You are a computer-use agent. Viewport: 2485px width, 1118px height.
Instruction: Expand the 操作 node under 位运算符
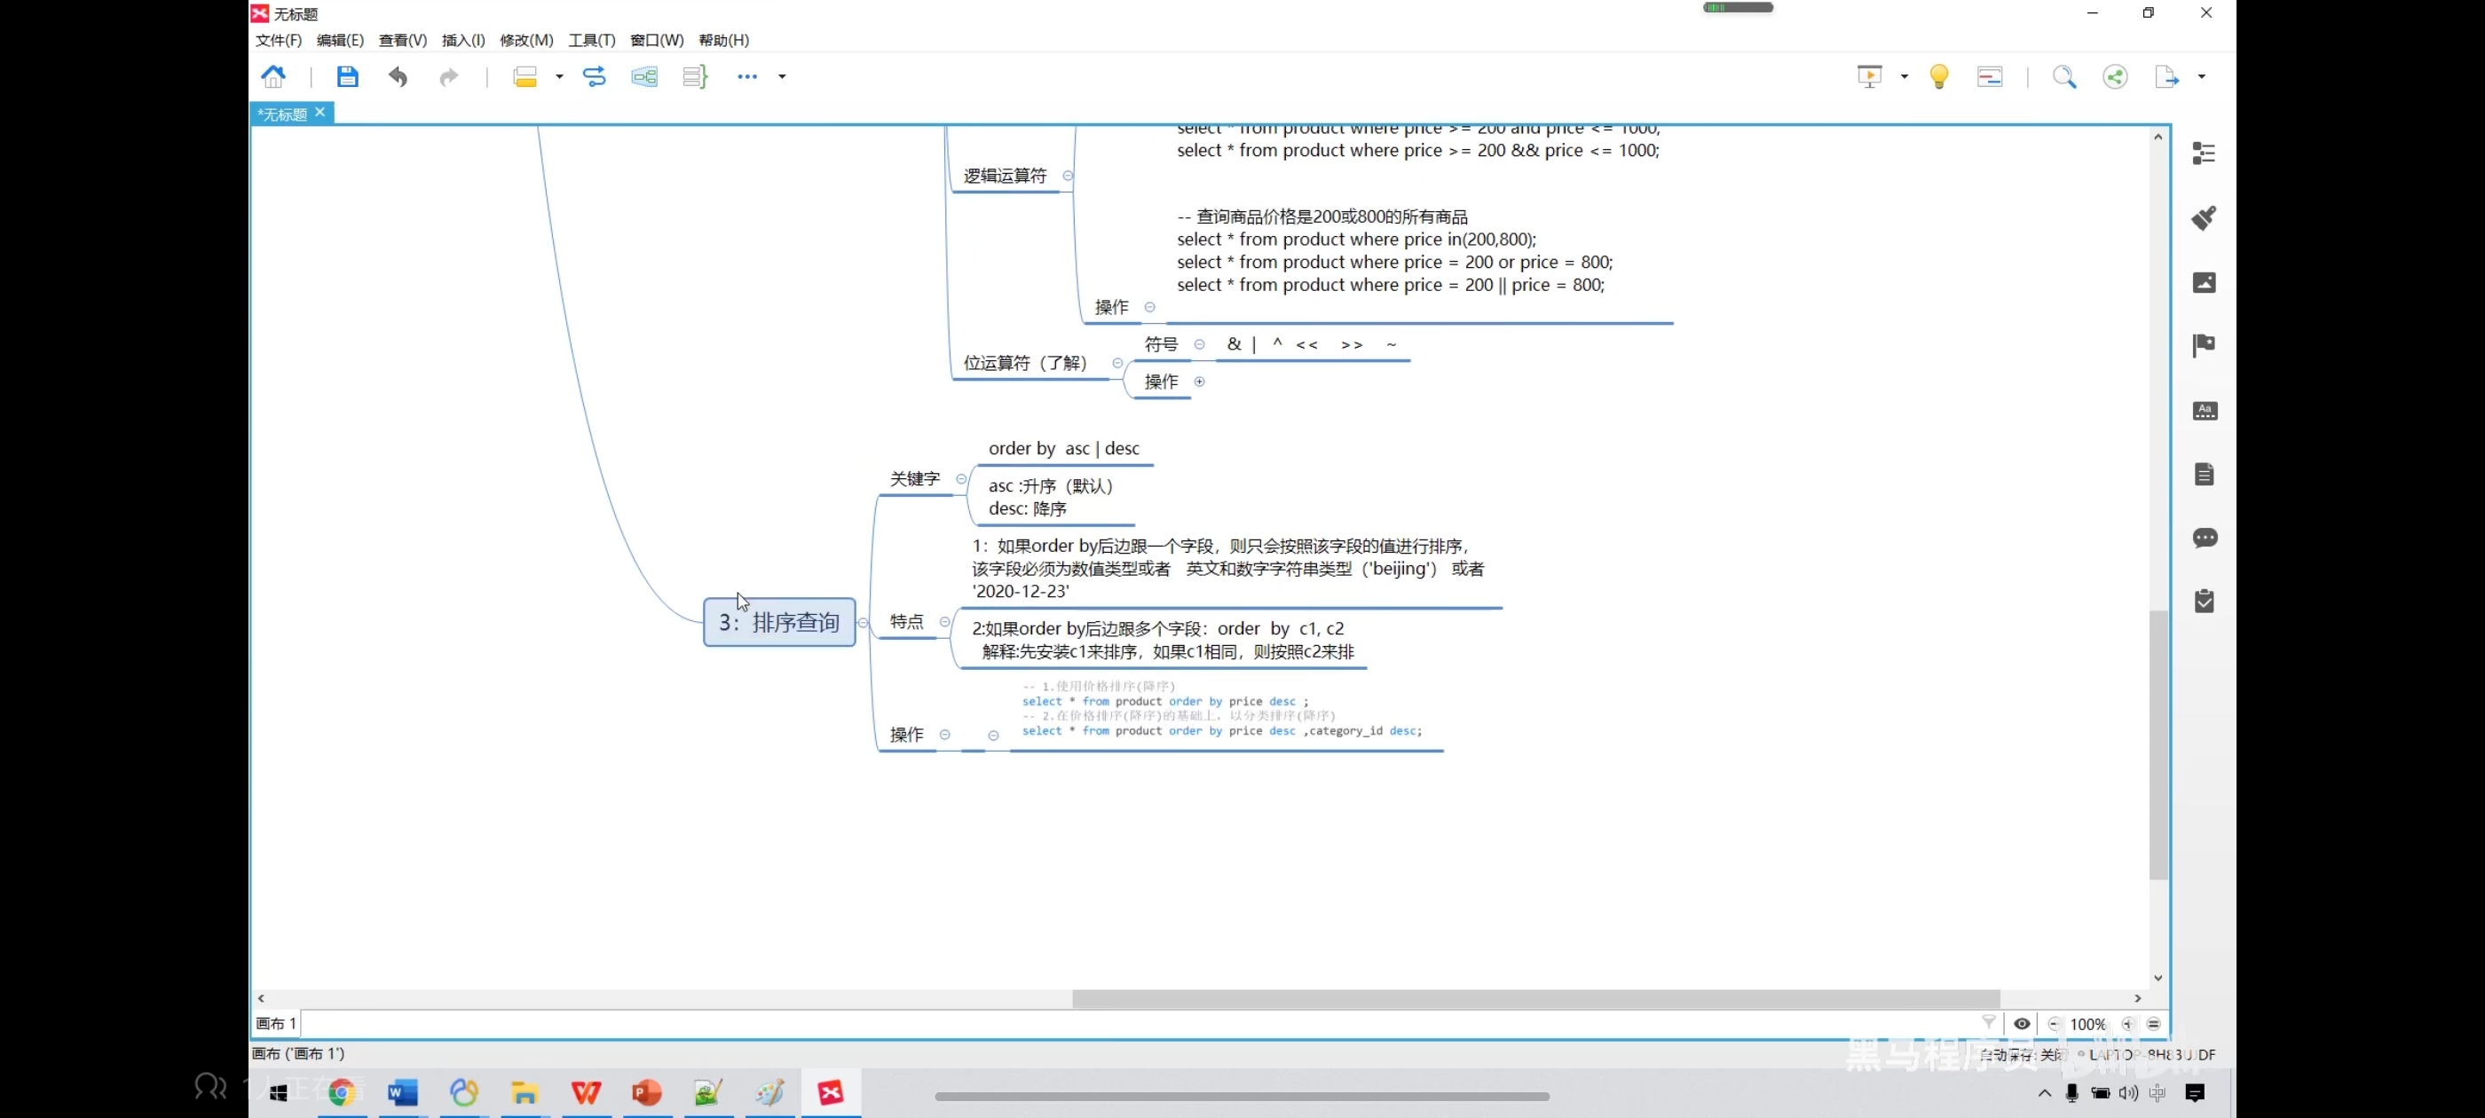click(x=1200, y=382)
